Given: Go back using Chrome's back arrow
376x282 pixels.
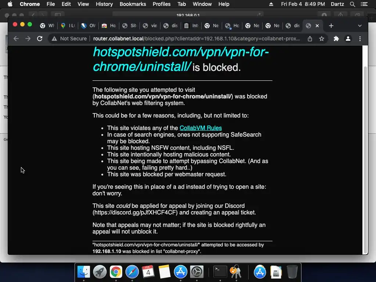Looking at the screenshot, I should pyautogui.click(x=16, y=39).
